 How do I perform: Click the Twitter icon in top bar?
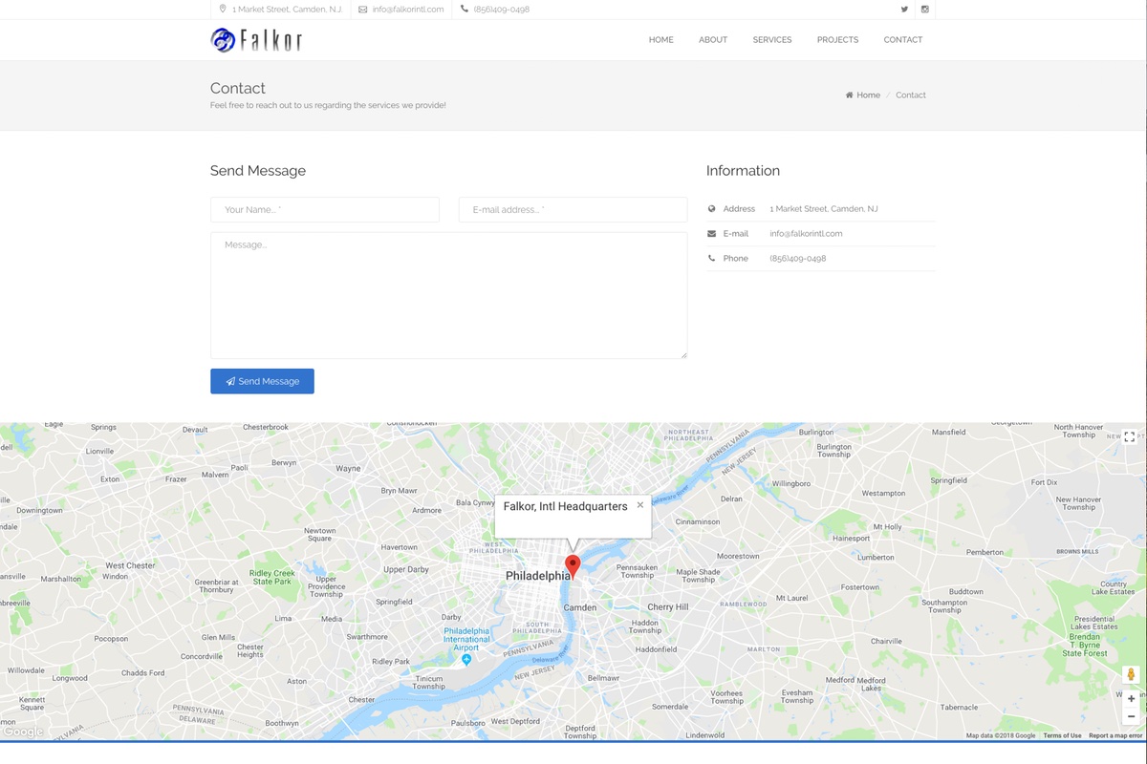click(x=904, y=10)
